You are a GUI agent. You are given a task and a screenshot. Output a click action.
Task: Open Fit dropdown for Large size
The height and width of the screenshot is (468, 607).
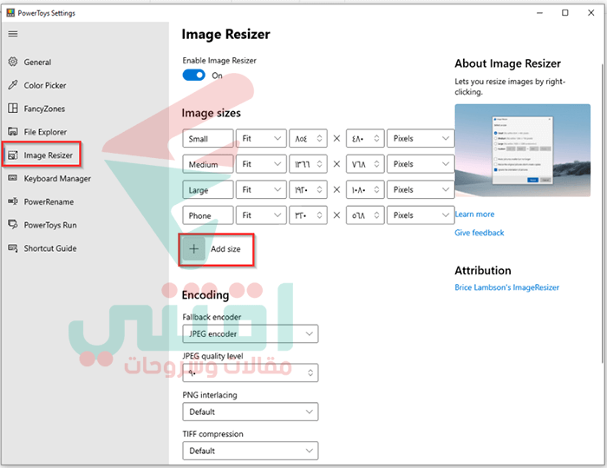click(x=261, y=189)
